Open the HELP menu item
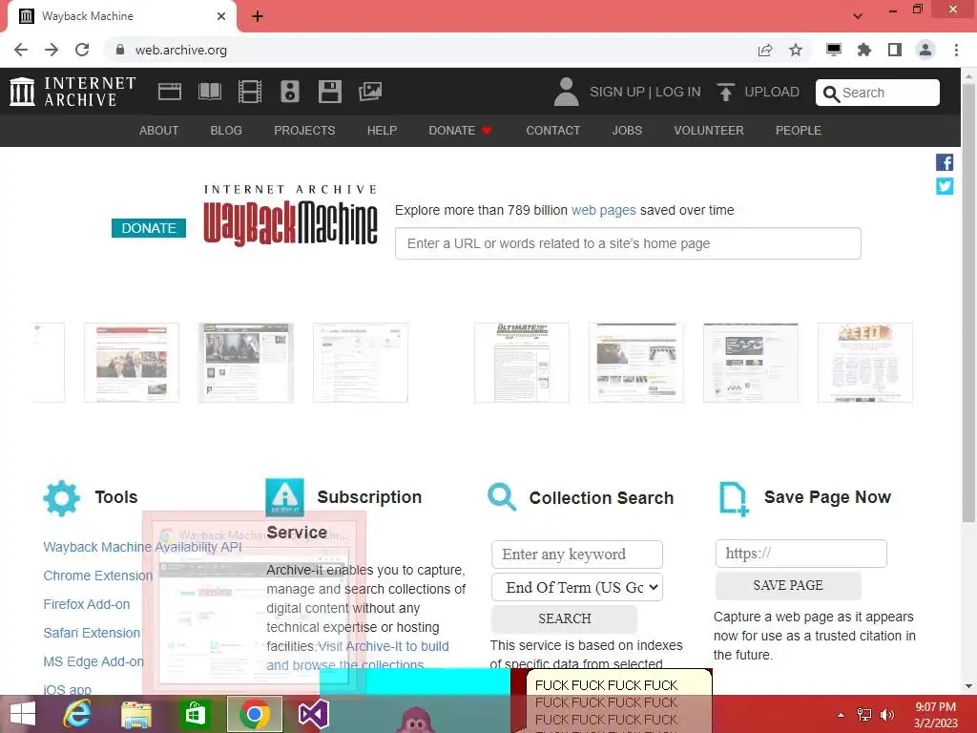 click(x=382, y=130)
